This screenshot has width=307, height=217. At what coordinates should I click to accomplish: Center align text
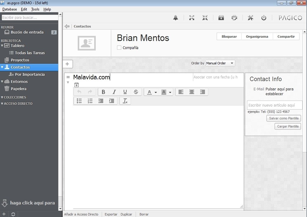(x=192, y=92)
